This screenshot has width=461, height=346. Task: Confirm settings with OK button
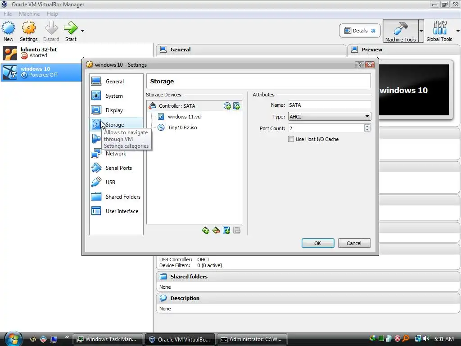pyautogui.click(x=318, y=243)
